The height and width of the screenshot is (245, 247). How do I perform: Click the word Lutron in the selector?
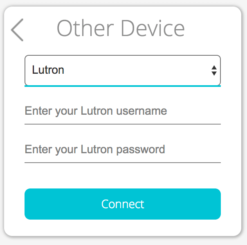(48, 70)
